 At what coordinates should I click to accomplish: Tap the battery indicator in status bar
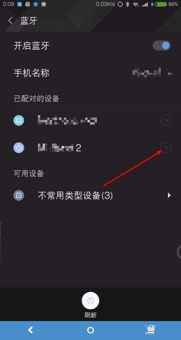pos(161,4)
